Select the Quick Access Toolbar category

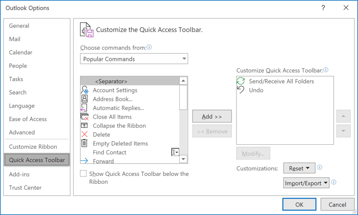[x=37, y=160]
